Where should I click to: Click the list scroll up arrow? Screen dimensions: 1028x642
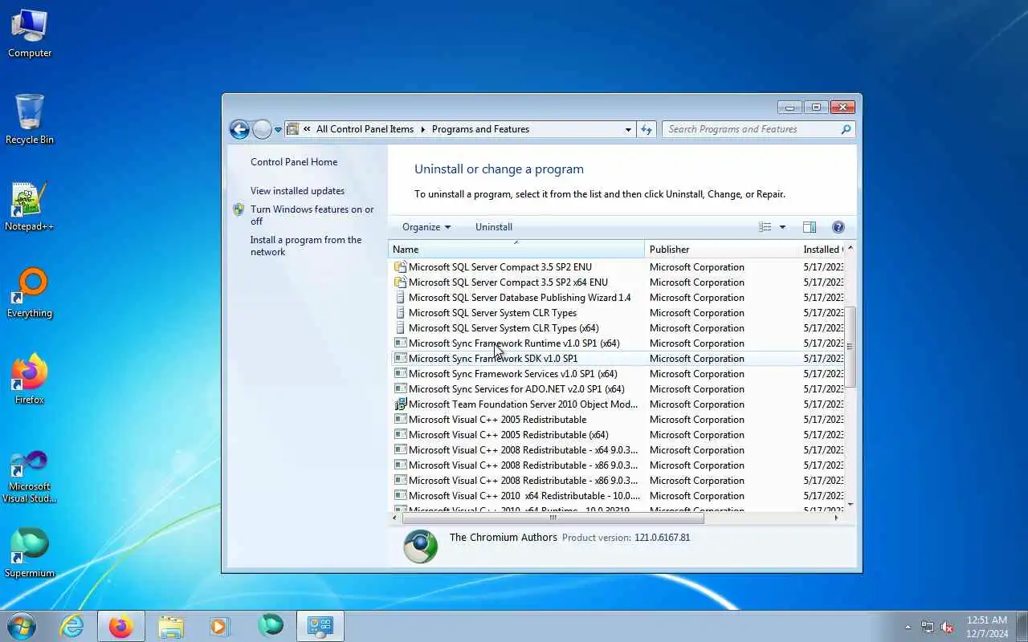(851, 249)
